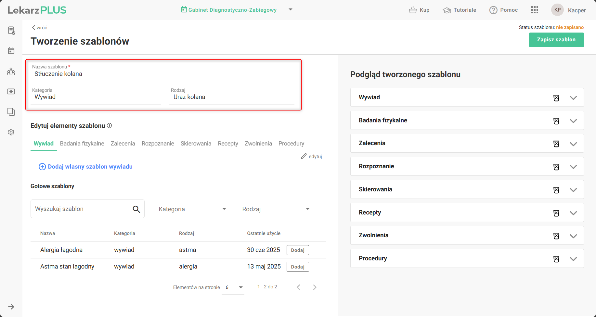Open the Rodzaj filter dropdown
596x317 pixels.
click(275, 209)
